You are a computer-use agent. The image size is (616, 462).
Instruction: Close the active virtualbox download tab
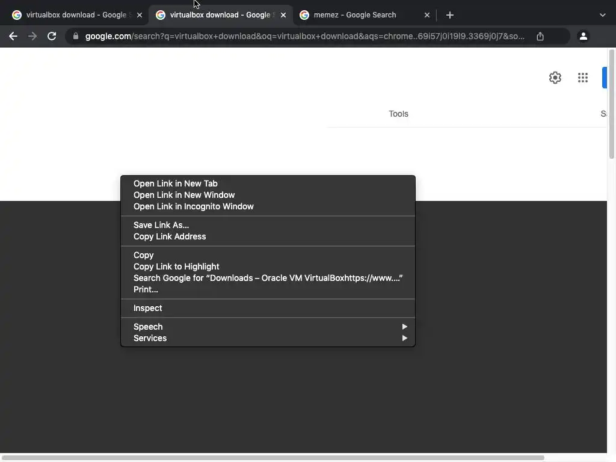(x=283, y=15)
